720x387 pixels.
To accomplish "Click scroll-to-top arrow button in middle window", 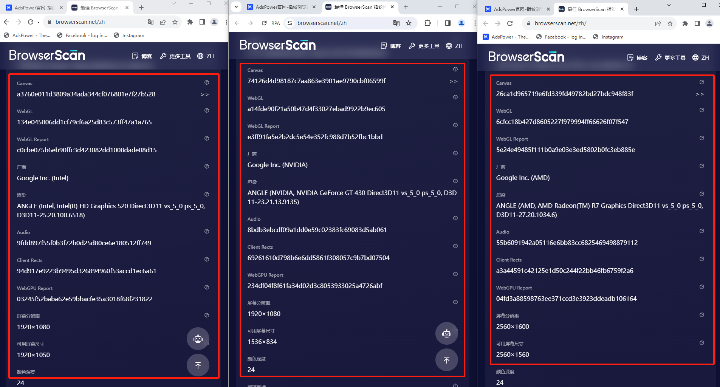I will (x=446, y=360).
